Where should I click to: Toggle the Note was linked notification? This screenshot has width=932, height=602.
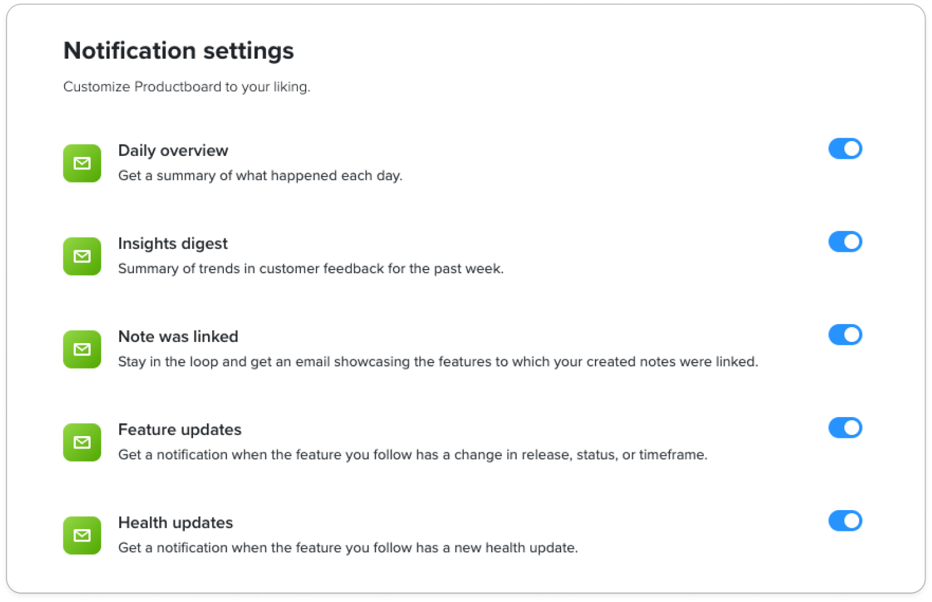(845, 335)
